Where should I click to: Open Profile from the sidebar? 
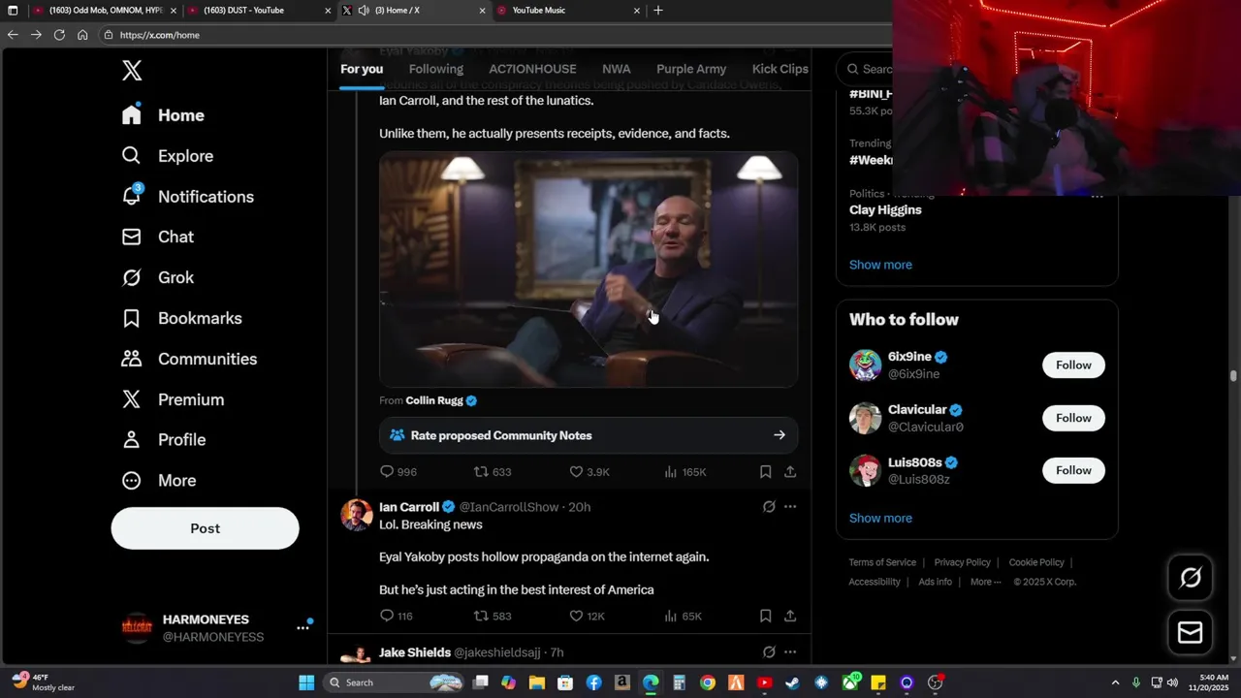[x=163, y=440]
